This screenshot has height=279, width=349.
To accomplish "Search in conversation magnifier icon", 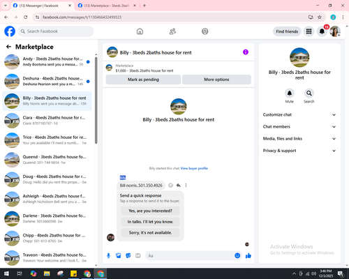I will click(x=309, y=93).
